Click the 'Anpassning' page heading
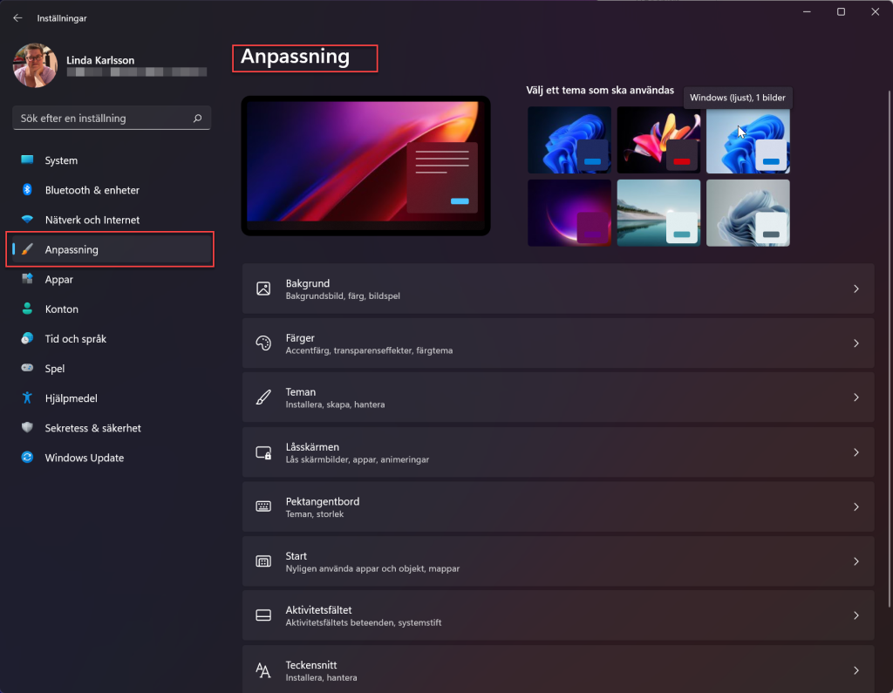 [295, 57]
